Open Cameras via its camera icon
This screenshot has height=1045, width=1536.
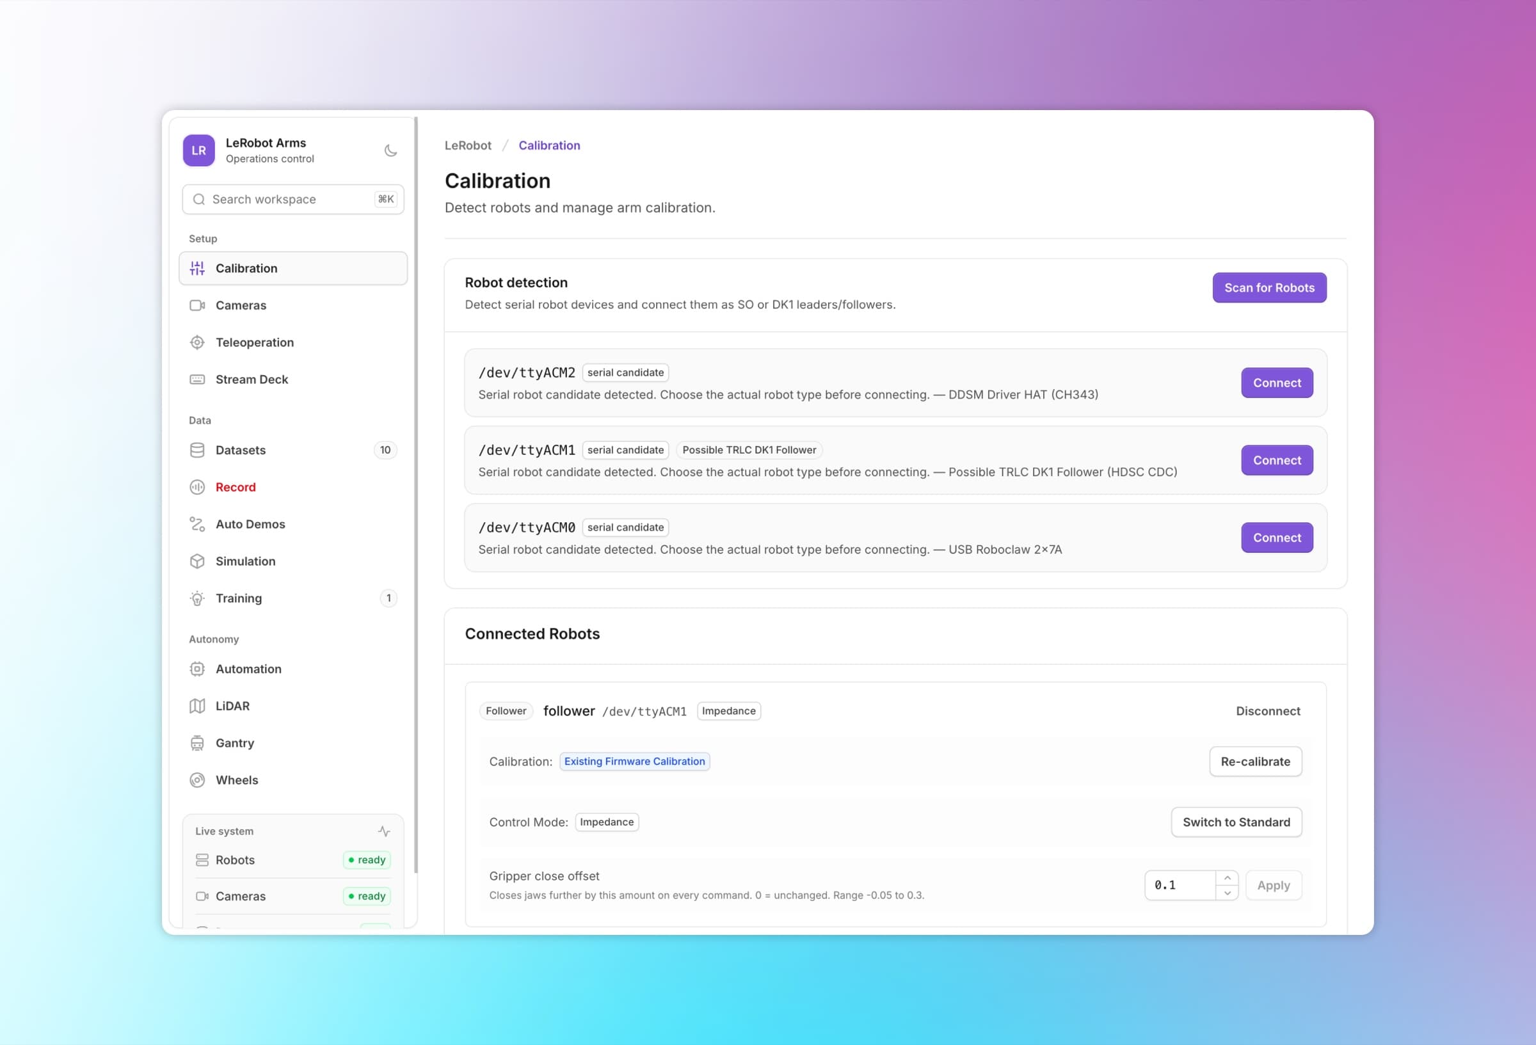(x=197, y=305)
